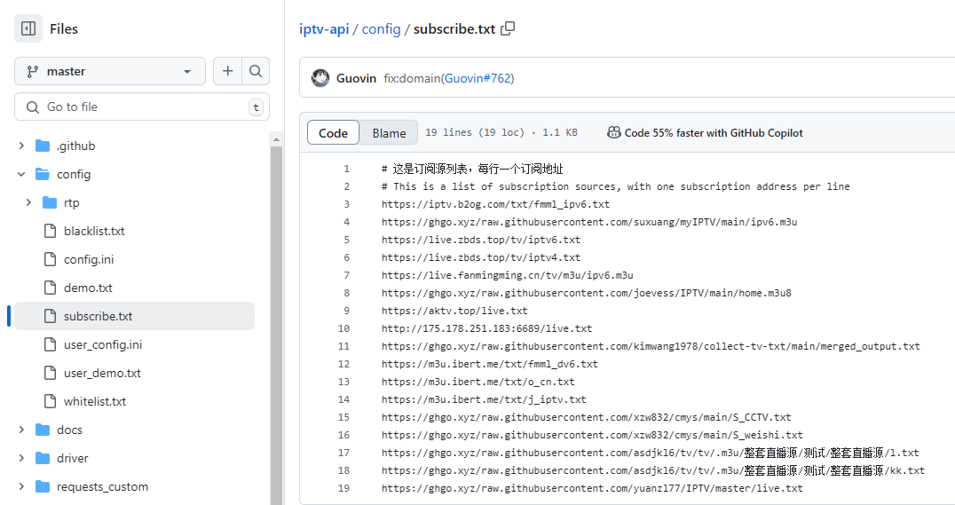Open the master branch dropdown
The height and width of the screenshot is (505, 955).
(x=110, y=71)
